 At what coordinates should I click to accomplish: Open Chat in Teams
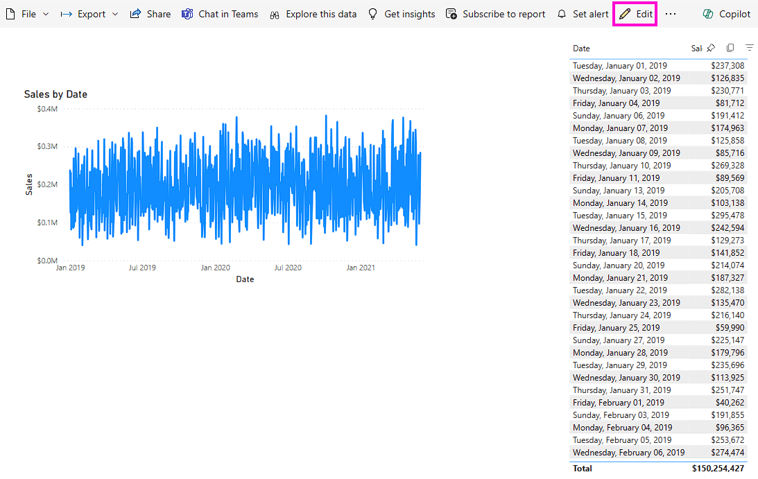point(219,13)
